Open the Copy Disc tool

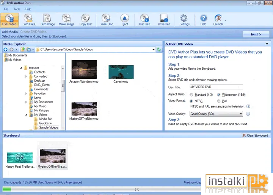pyautogui.click(x=86, y=20)
